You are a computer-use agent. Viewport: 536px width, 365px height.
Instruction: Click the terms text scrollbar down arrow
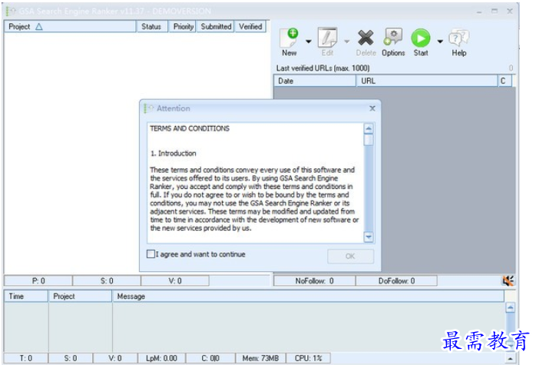coord(369,237)
